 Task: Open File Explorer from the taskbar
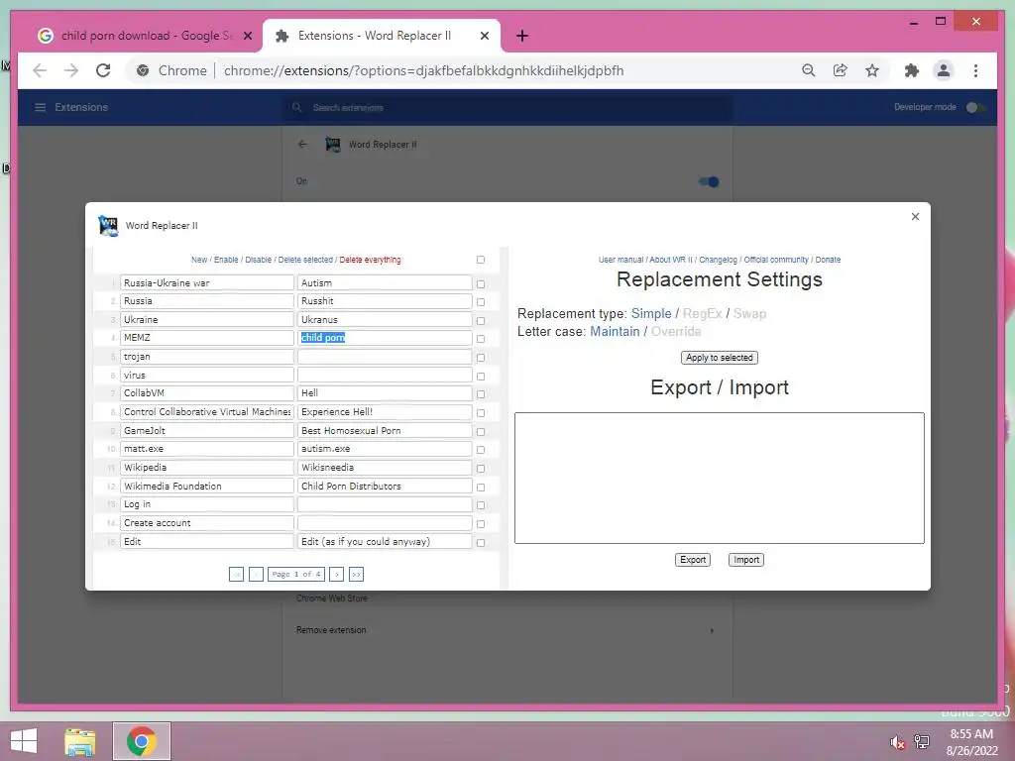(80, 741)
